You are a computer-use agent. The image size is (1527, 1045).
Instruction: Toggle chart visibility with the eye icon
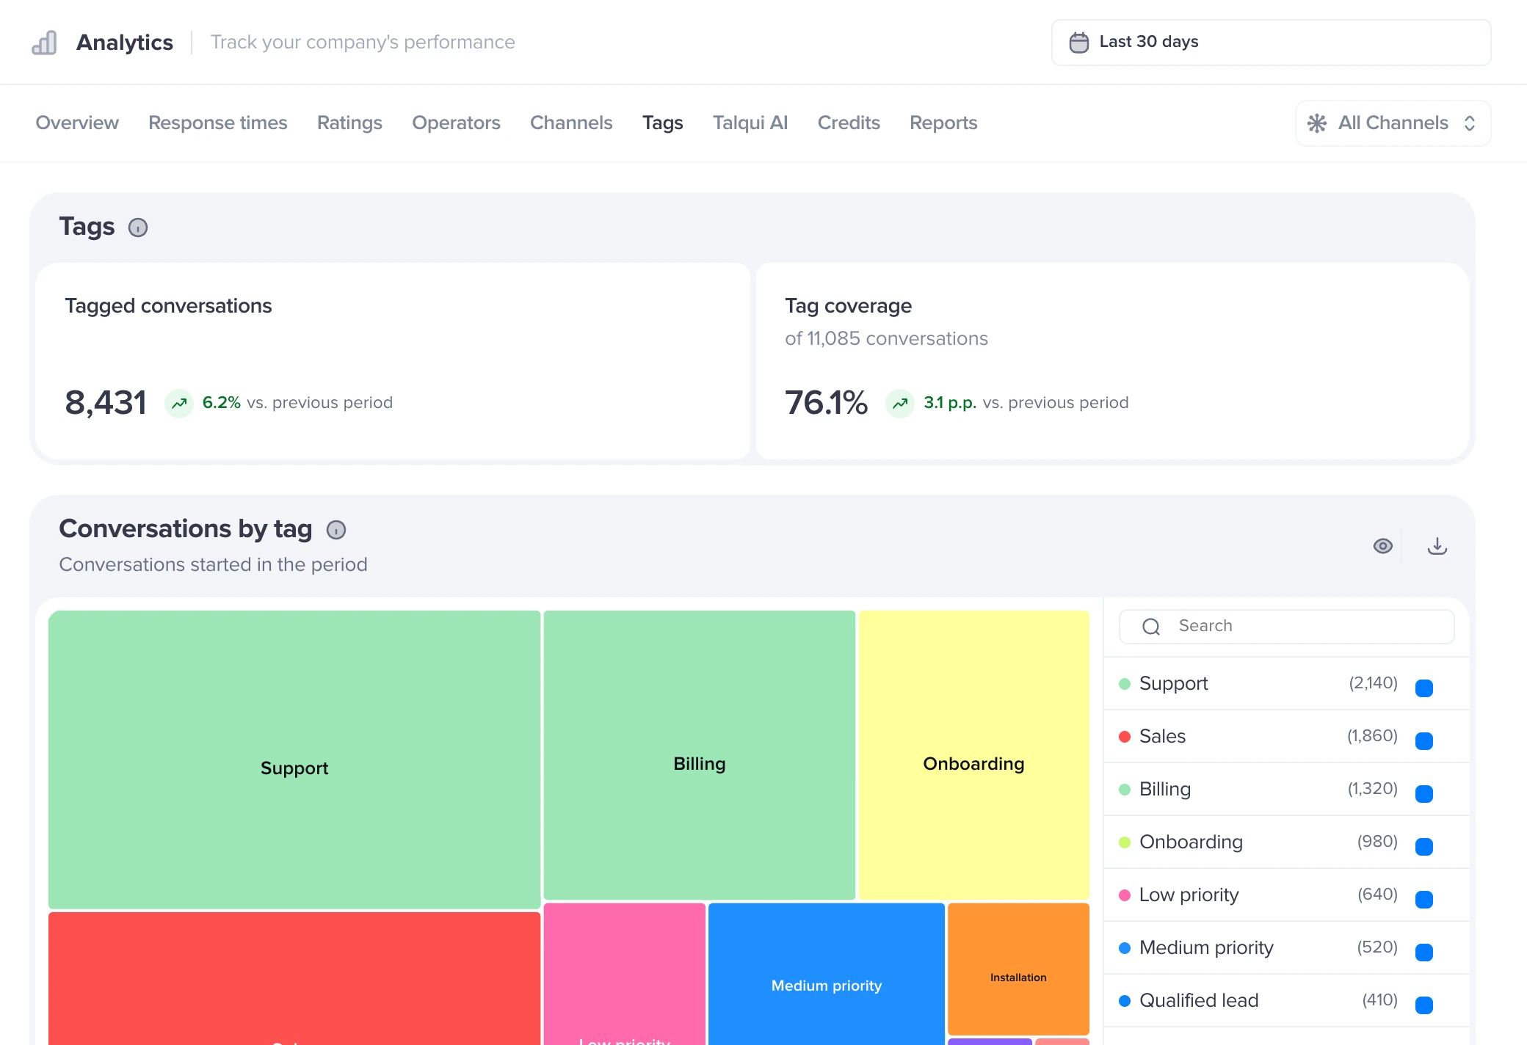pos(1383,546)
